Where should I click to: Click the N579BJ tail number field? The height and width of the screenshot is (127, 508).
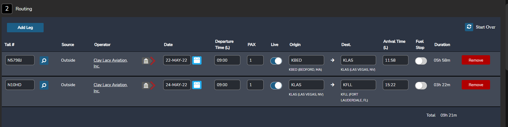[x=20, y=60]
